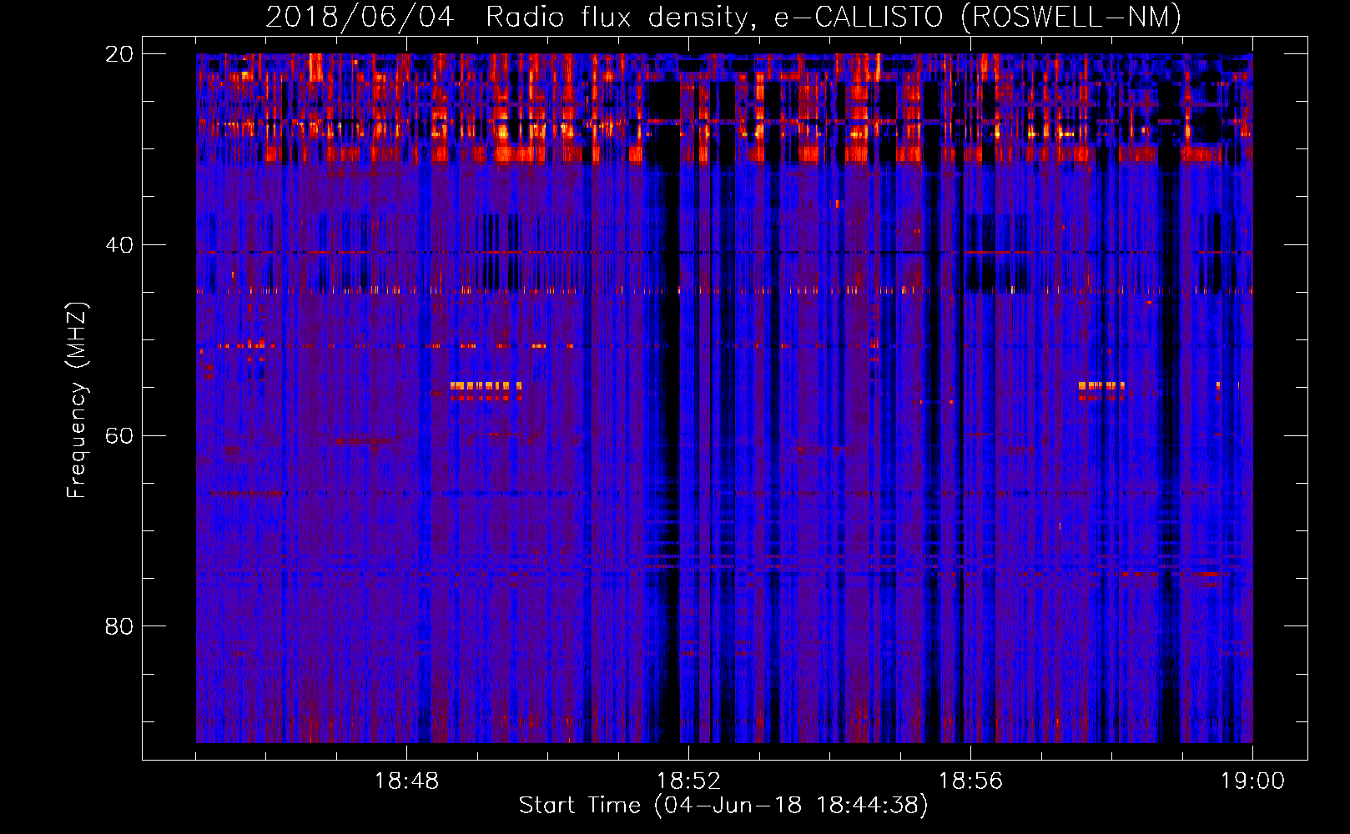1350x834 pixels.
Task: Select the Frequency (MHZ) axis label
Action: pyautogui.click(x=77, y=400)
